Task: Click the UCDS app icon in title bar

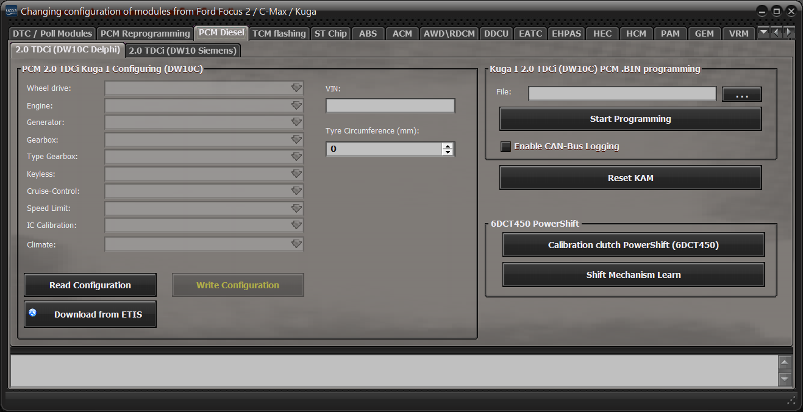Action: point(11,11)
